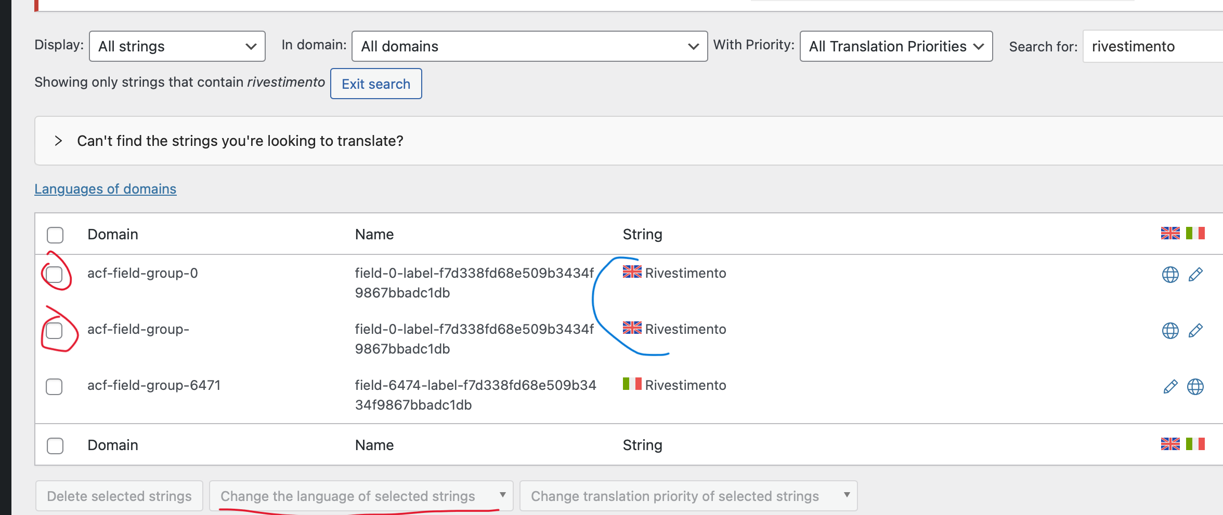The height and width of the screenshot is (515, 1223).
Task: Open 'Languages of domains' link
Action: coord(106,189)
